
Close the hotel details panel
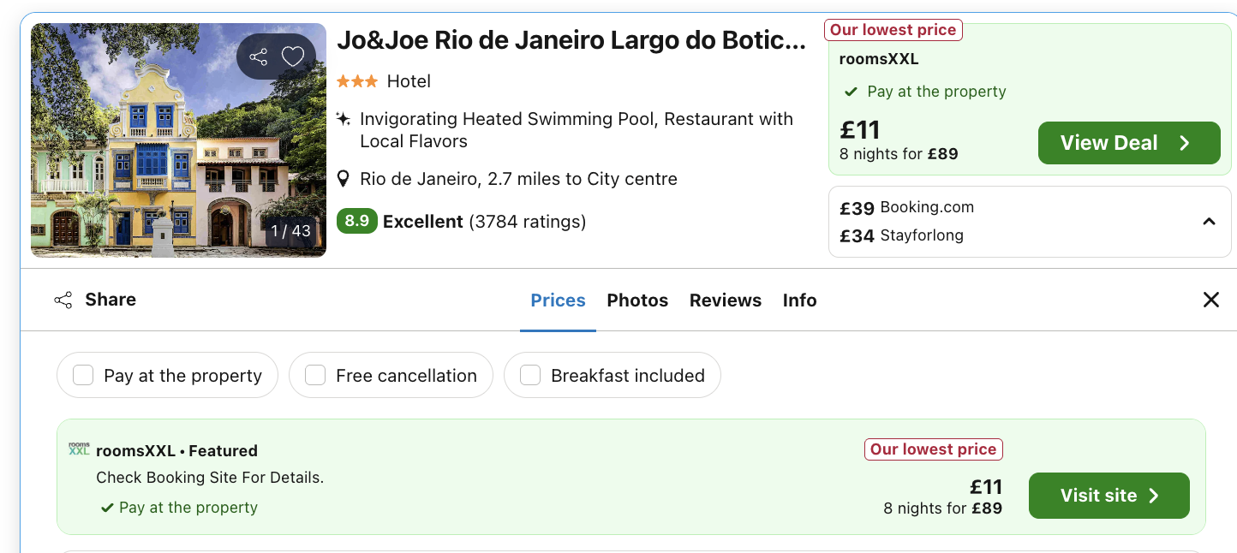(x=1210, y=300)
